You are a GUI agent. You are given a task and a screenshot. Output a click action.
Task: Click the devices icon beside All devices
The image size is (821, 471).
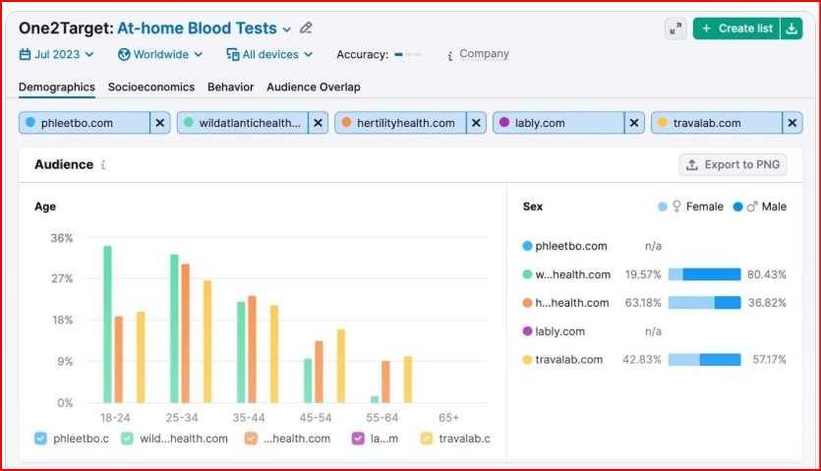coord(232,54)
